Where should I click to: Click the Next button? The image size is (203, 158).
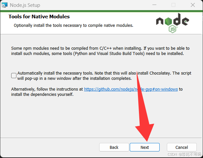(x=145, y=147)
